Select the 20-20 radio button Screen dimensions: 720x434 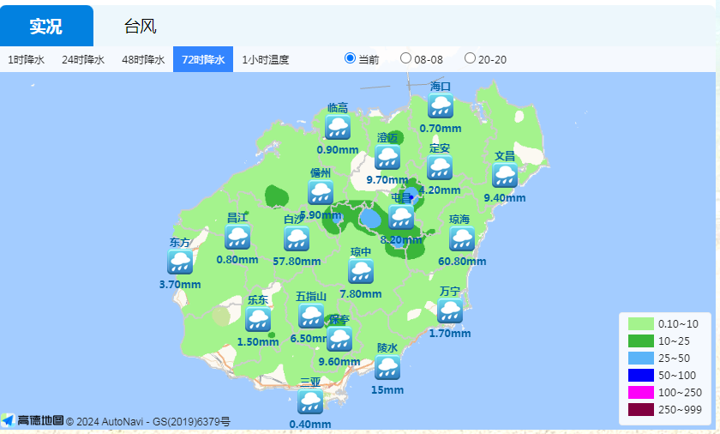pyautogui.click(x=470, y=57)
